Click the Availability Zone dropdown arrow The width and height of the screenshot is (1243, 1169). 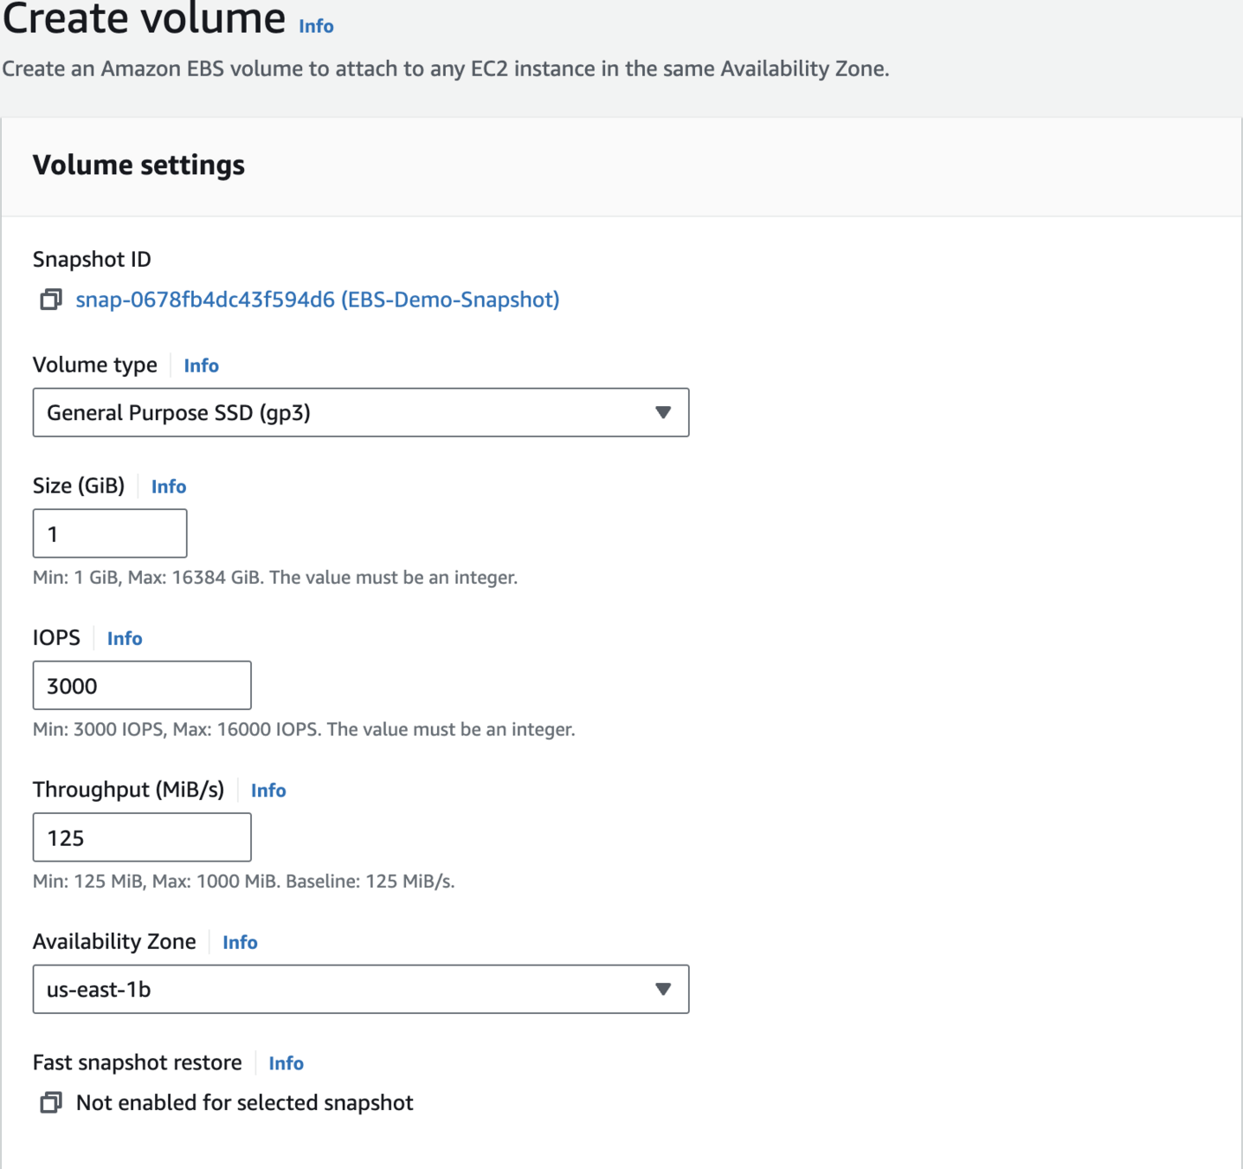point(663,989)
